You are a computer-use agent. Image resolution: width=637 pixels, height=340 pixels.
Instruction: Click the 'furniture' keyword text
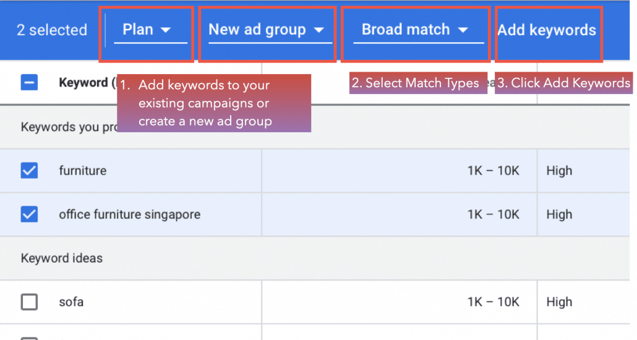(x=82, y=171)
